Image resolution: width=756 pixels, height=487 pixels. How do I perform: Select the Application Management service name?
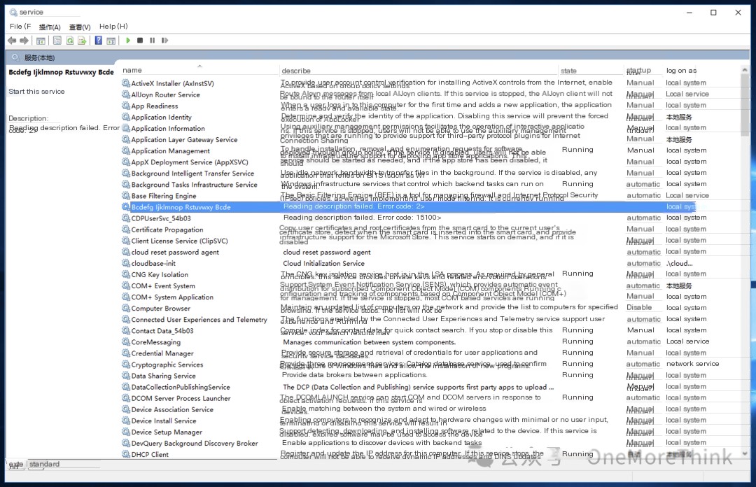click(170, 151)
